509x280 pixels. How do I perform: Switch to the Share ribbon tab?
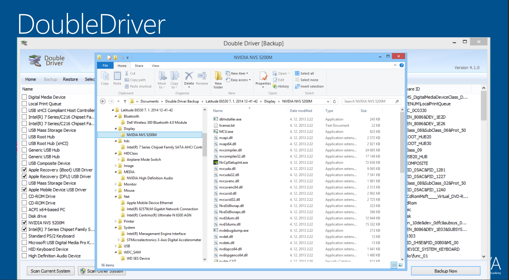pos(139,66)
